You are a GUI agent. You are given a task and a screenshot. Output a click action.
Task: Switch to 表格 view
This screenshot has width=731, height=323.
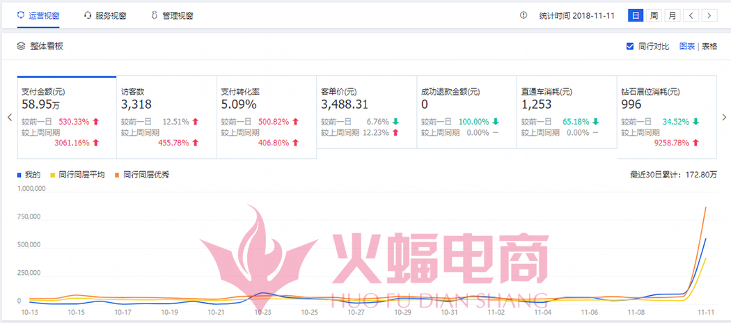tap(709, 46)
